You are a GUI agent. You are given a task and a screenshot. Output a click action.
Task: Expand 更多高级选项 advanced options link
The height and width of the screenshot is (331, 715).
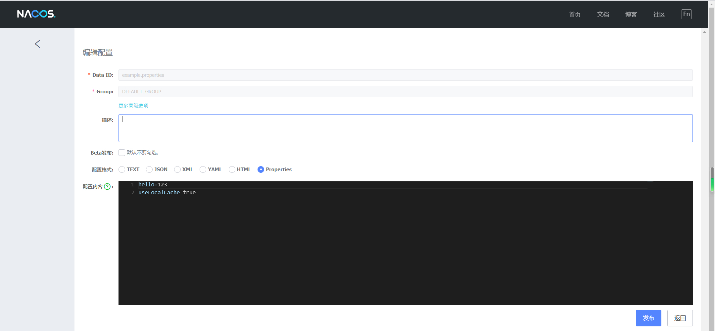133,106
